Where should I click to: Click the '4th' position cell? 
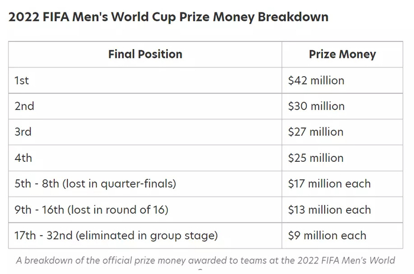(23, 158)
